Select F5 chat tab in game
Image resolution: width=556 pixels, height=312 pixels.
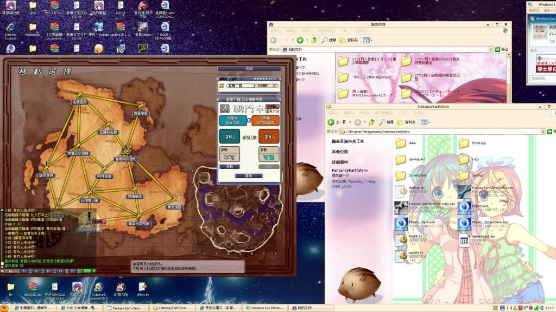pos(72,271)
